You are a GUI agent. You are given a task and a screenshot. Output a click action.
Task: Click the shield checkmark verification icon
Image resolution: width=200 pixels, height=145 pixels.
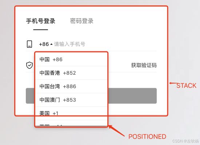point(29,65)
